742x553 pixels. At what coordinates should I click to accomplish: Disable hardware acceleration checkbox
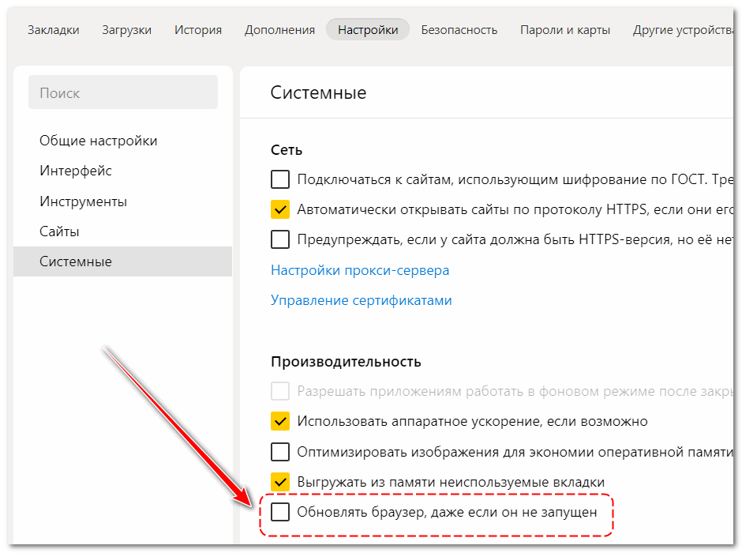(280, 421)
